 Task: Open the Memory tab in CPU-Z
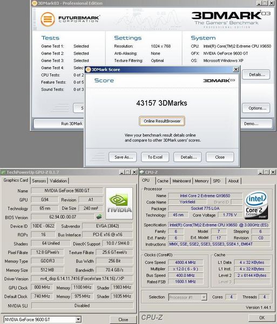(201, 181)
